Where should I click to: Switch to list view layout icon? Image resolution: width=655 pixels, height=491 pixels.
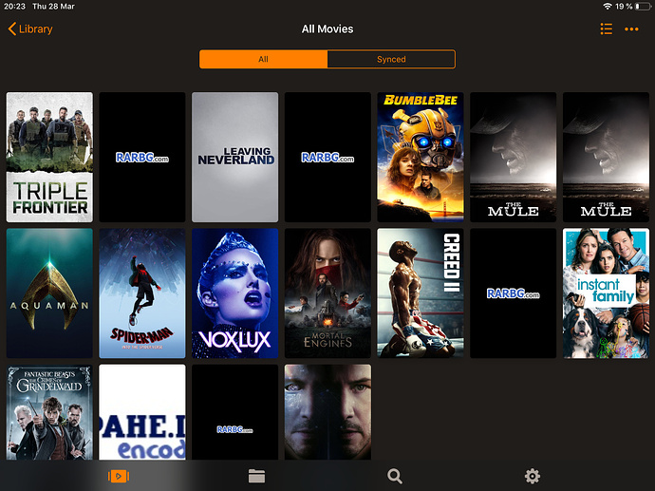click(x=607, y=29)
